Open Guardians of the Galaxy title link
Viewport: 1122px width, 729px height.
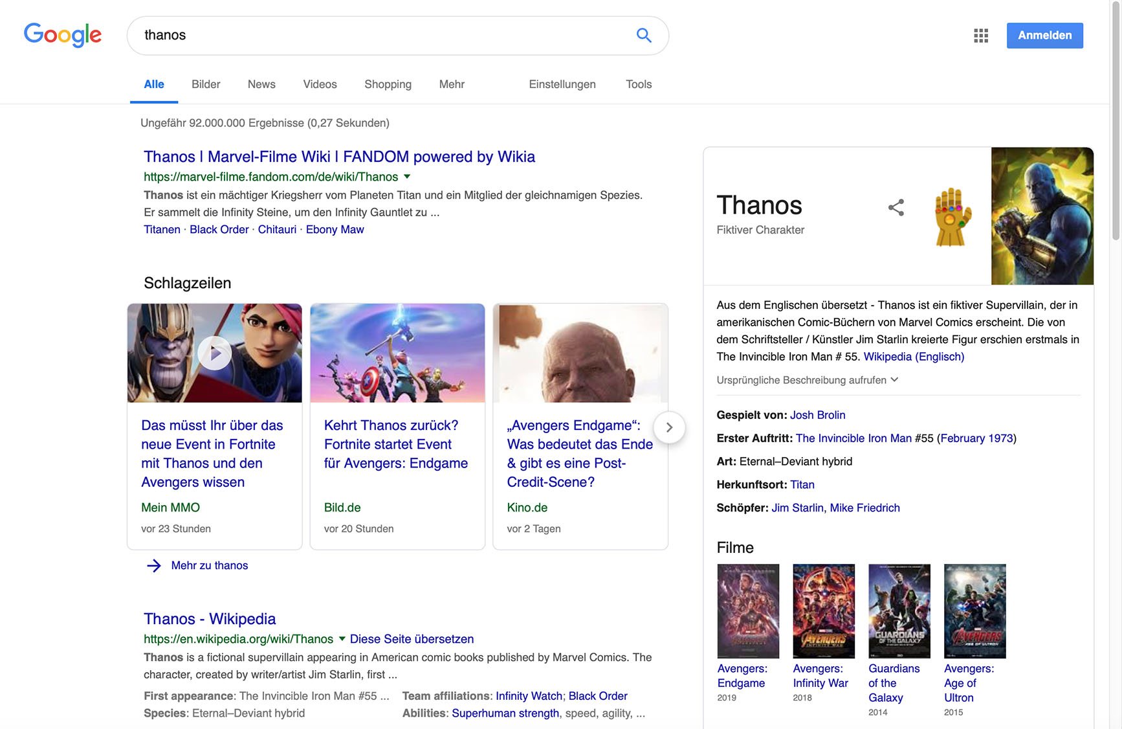(x=894, y=683)
